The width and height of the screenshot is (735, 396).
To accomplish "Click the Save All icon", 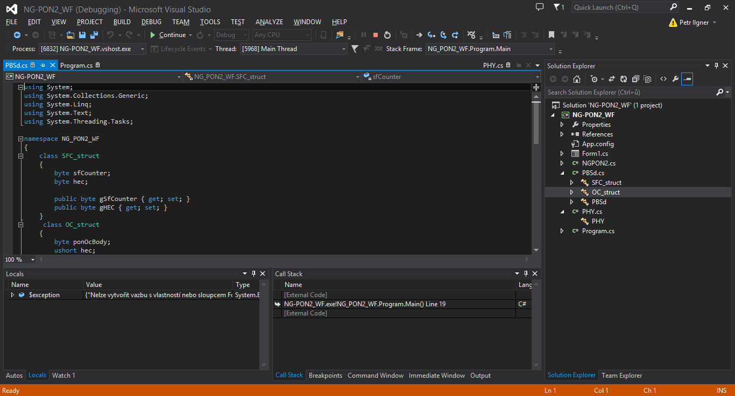I will 94,35.
